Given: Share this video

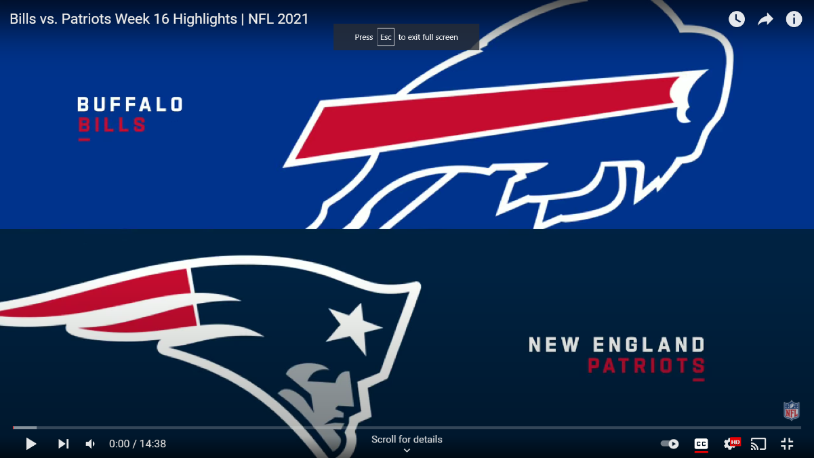Looking at the screenshot, I should tap(765, 19).
